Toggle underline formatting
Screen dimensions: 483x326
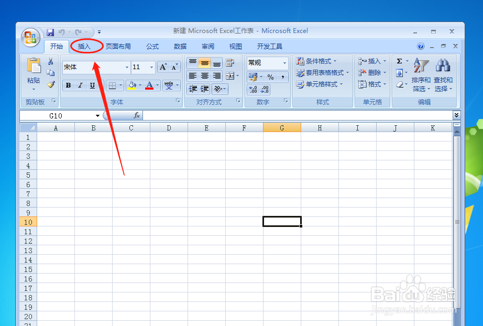coord(92,85)
